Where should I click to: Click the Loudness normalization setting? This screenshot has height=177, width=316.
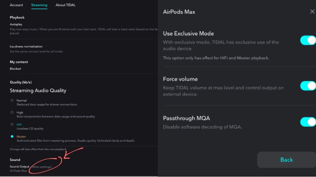(36, 48)
